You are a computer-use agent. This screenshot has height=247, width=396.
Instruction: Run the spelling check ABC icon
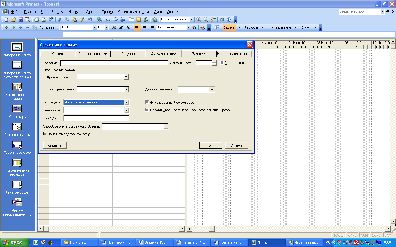coord(51,19)
